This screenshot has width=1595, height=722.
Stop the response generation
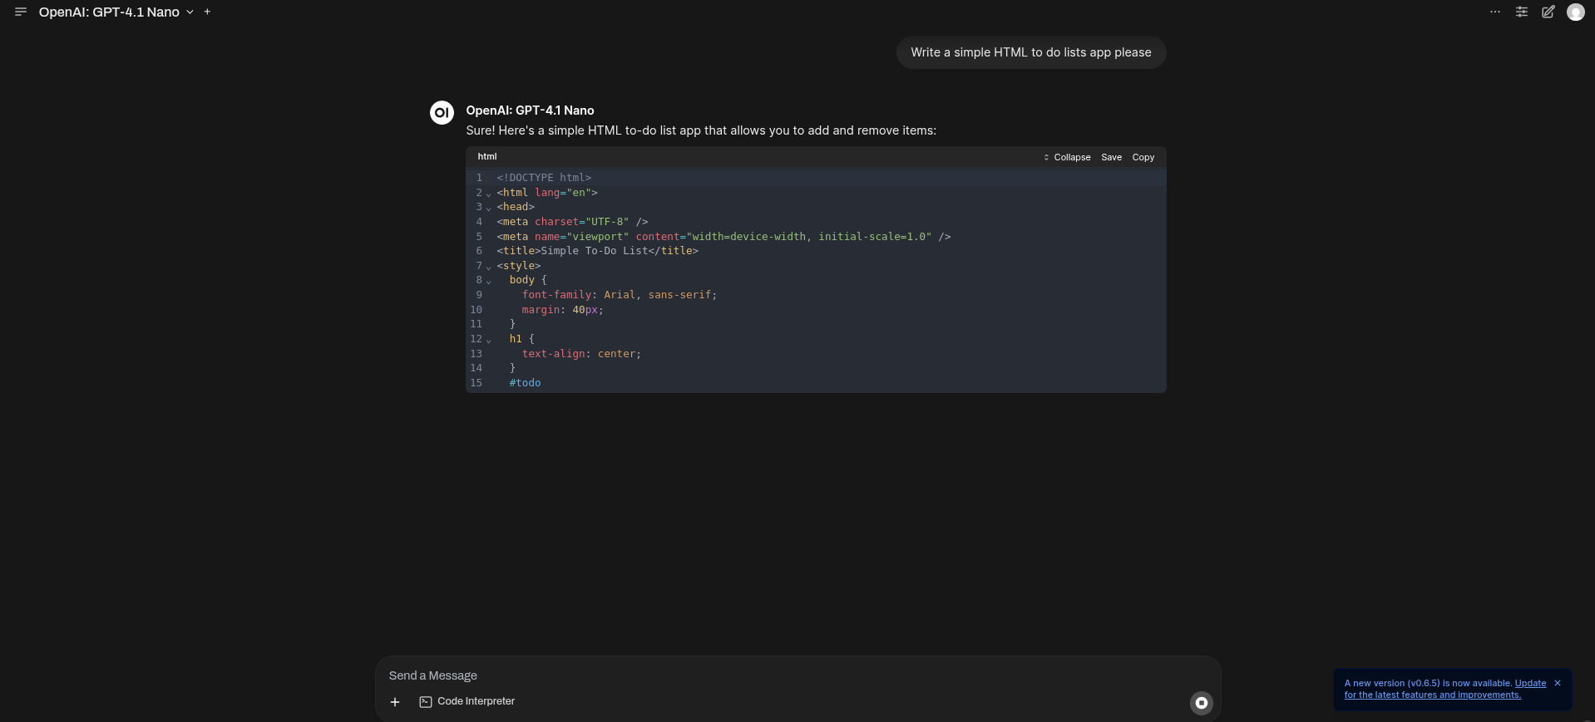pyautogui.click(x=1202, y=703)
